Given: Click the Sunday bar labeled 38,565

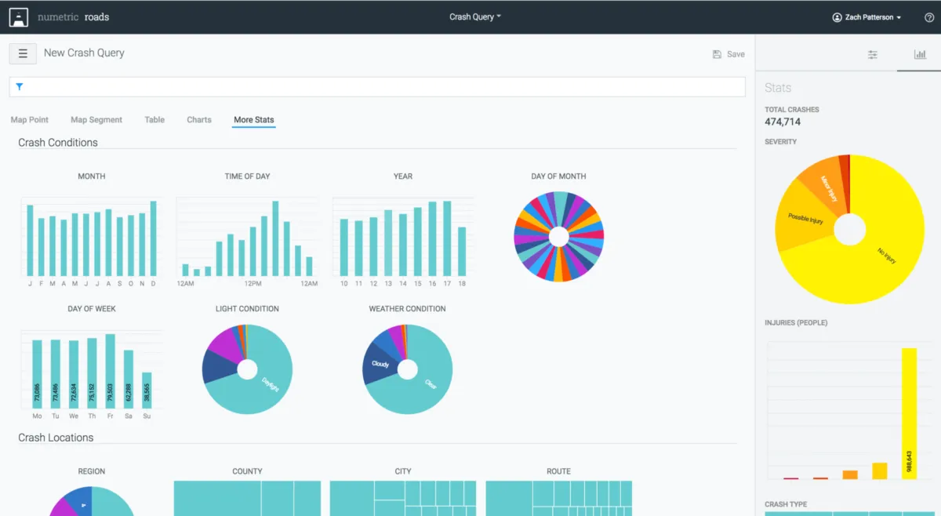Looking at the screenshot, I should (147, 391).
